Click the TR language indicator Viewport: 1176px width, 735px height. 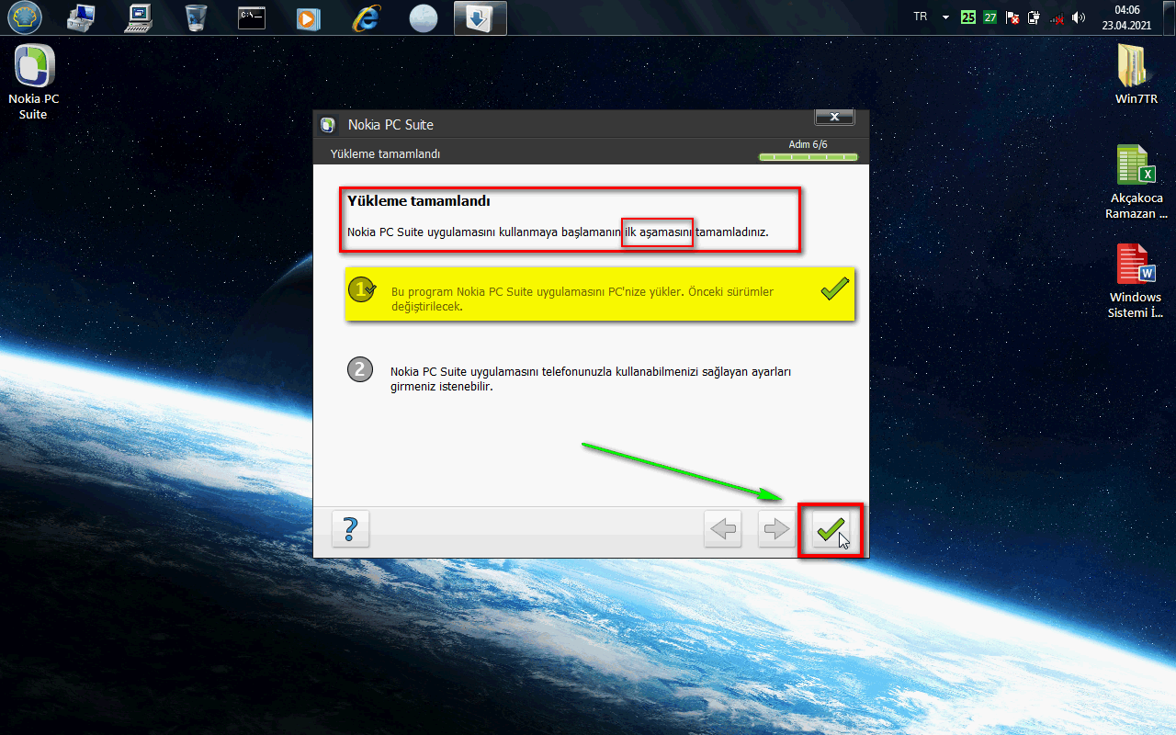tap(921, 17)
